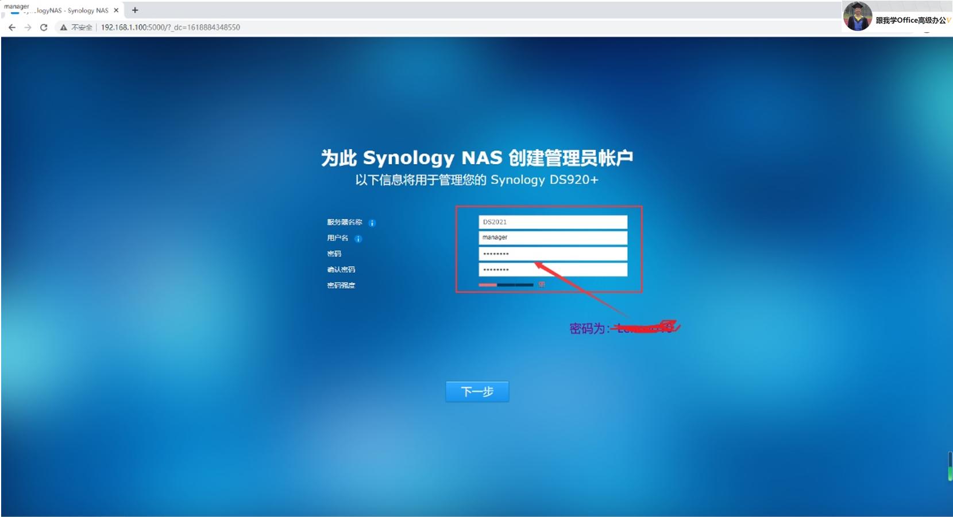This screenshot has width=953, height=517.
Task: Click the username info icon
Action: 359,238
